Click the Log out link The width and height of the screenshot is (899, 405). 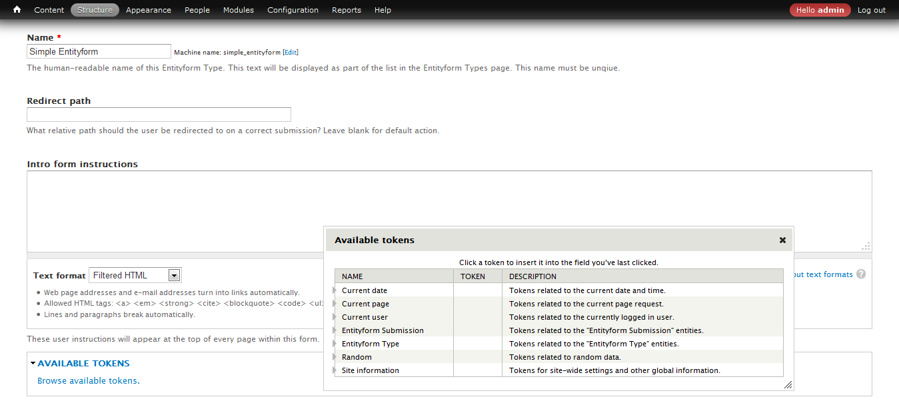871,9
